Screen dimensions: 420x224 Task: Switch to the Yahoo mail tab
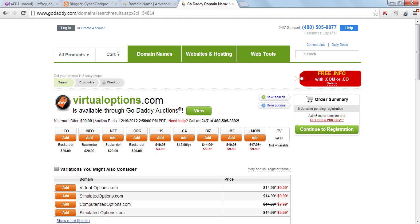(x=31, y=4)
